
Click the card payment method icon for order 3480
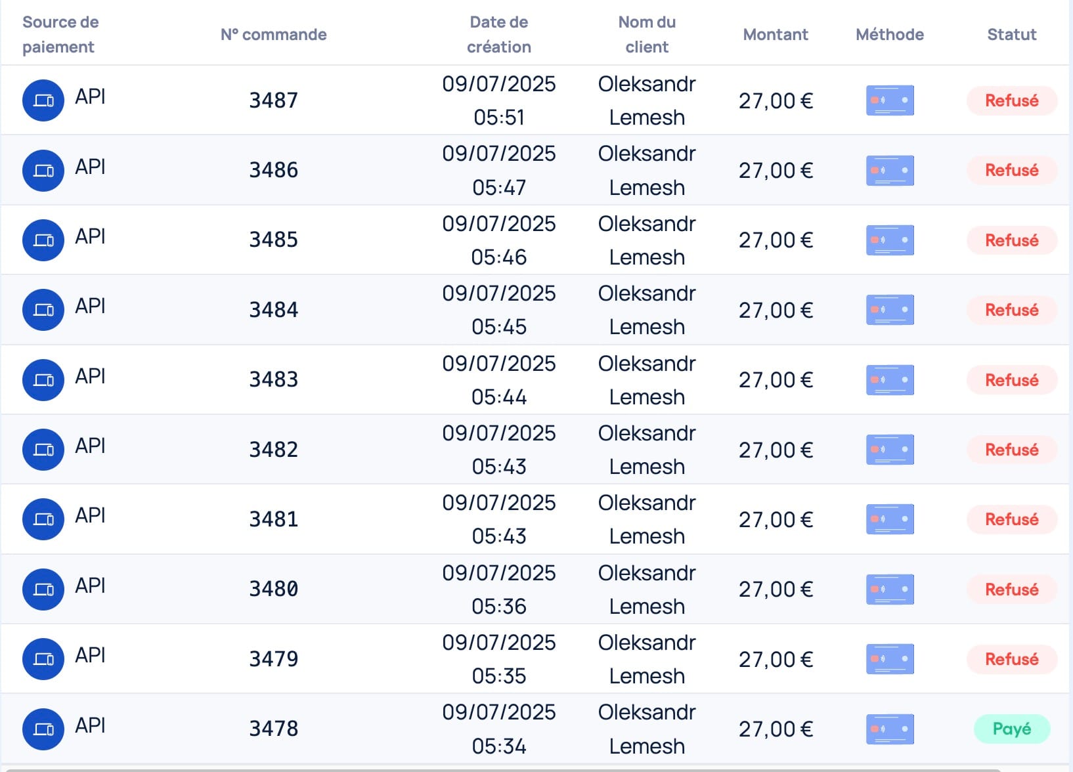(x=890, y=590)
